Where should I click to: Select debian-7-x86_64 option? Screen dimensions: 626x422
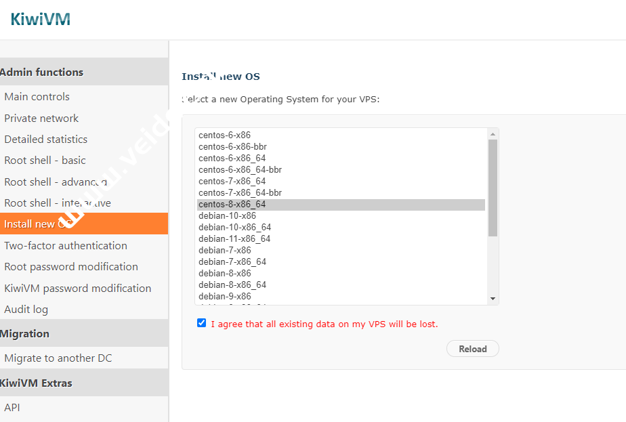[x=341, y=262]
